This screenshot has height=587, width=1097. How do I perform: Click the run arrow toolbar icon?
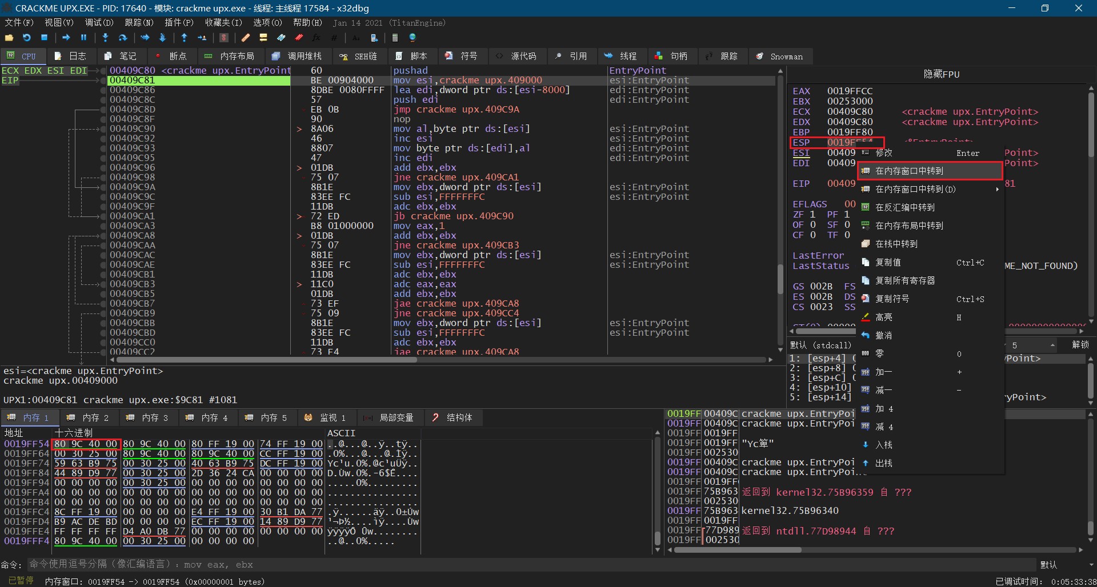pyautogui.click(x=66, y=38)
